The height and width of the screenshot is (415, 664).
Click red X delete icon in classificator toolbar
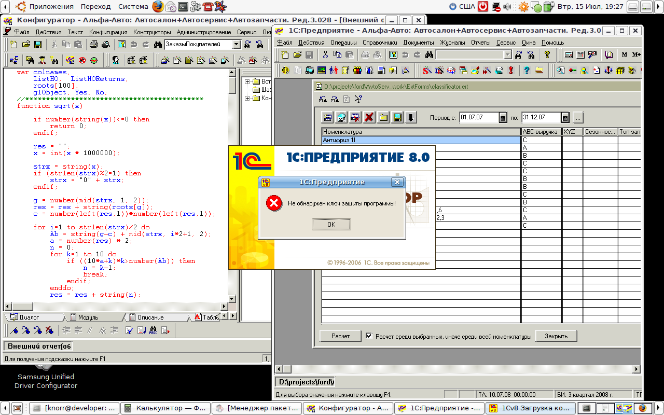click(x=369, y=117)
